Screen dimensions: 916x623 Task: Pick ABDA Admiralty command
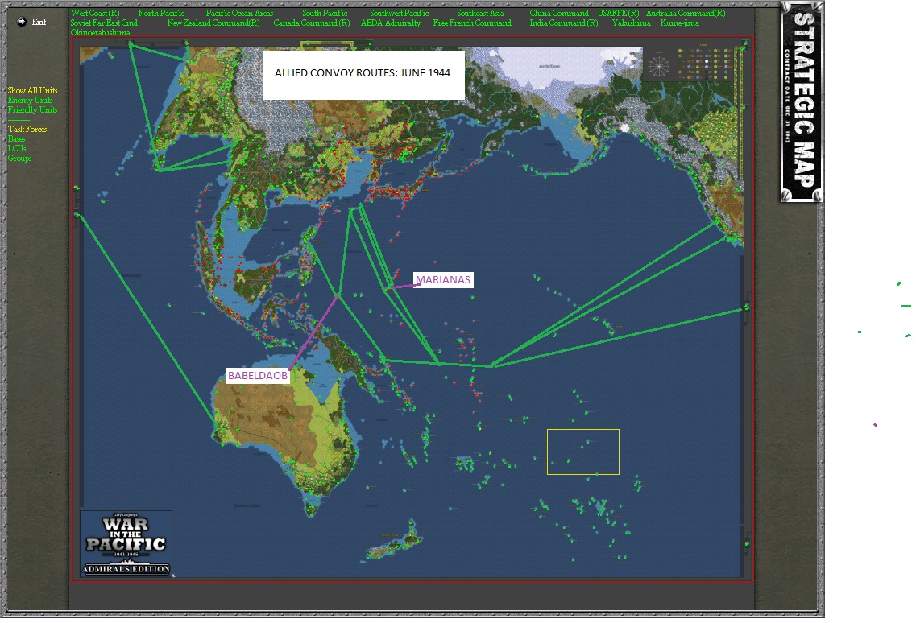391,23
